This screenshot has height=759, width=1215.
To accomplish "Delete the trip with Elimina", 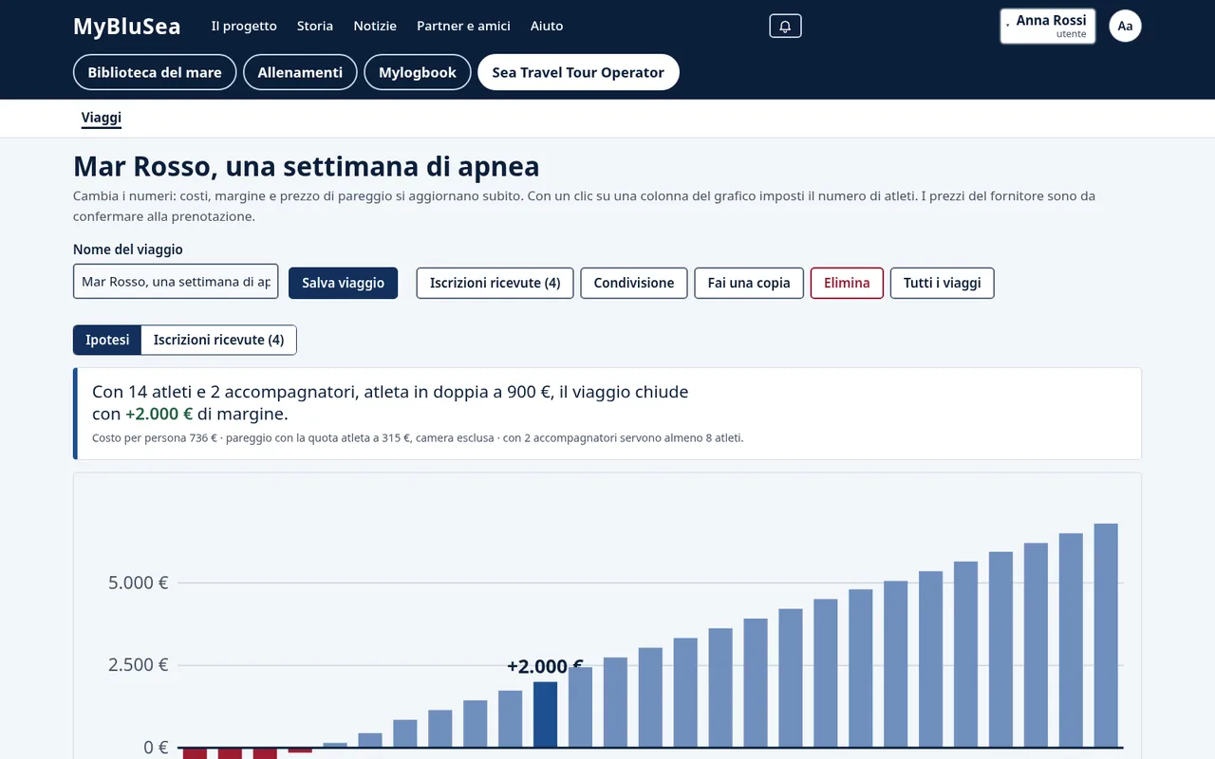I will coord(847,283).
